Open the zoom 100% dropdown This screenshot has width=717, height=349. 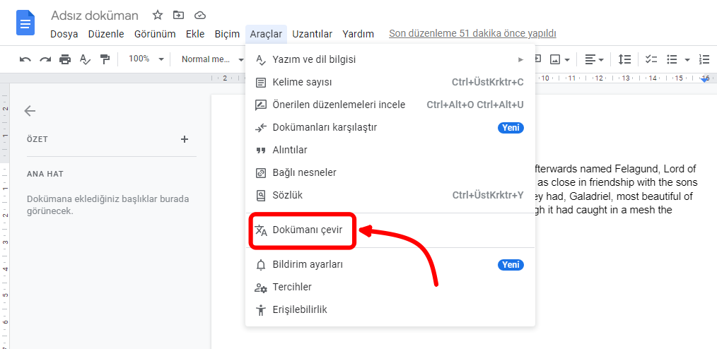coord(146,59)
